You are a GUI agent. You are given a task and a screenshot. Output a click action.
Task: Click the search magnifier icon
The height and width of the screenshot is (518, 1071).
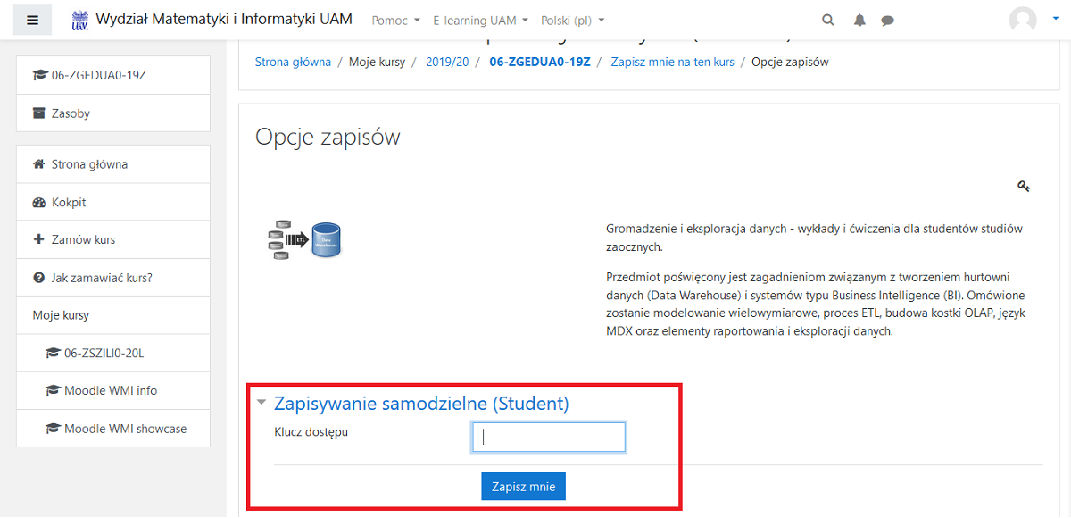click(x=827, y=19)
